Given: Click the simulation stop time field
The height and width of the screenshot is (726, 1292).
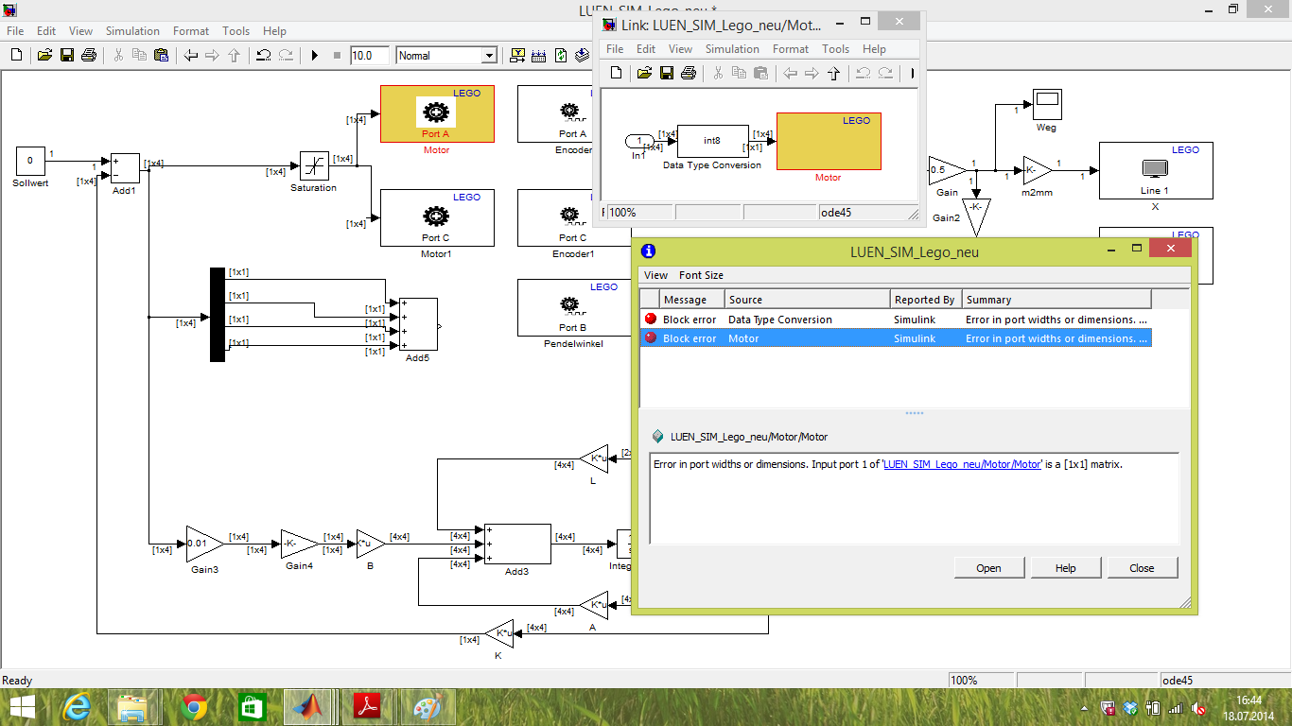Looking at the screenshot, I should click(368, 56).
